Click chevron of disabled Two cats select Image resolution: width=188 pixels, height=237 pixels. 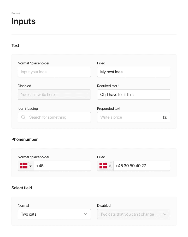point(165,214)
